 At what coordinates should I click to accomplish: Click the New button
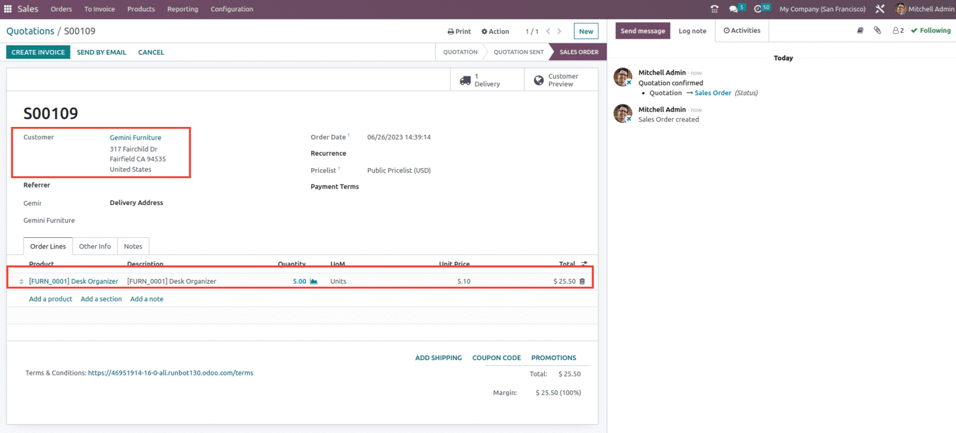[586, 32]
